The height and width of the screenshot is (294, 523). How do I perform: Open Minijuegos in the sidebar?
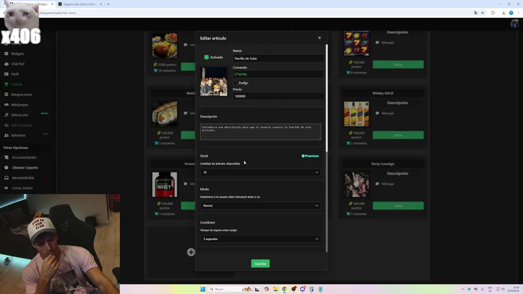[x=20, y=105]
